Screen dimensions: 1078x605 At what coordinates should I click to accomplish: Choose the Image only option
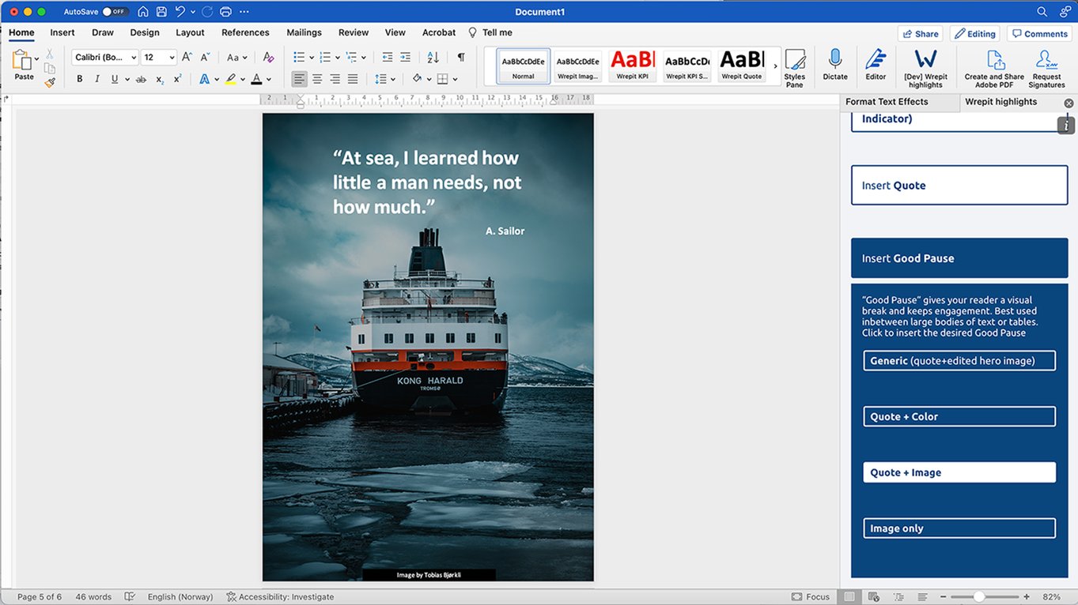(x=959, y=528)
